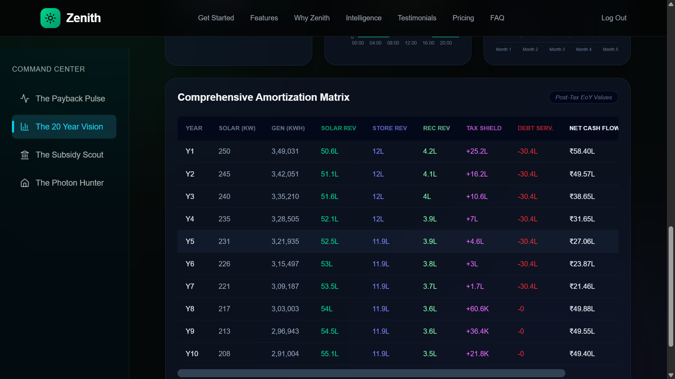
Task: Click the page's vertical scrollbar thumb
Action: 671,286
